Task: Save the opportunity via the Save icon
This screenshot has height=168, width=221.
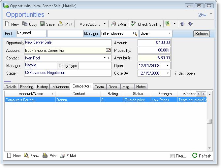Action: pyautogui.click(x=43, y=24)
